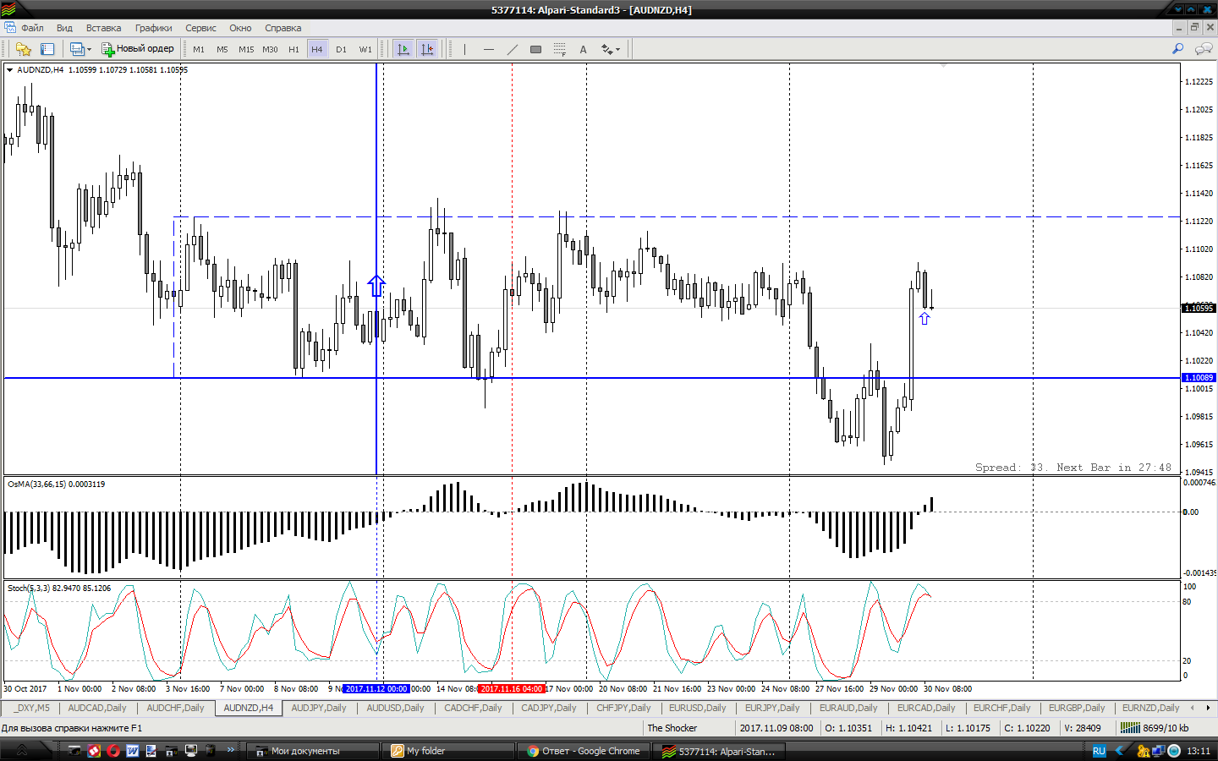Screen dimensions: 1218x761
Task: Open the Окно menu
Action: [x=240, y=28]
